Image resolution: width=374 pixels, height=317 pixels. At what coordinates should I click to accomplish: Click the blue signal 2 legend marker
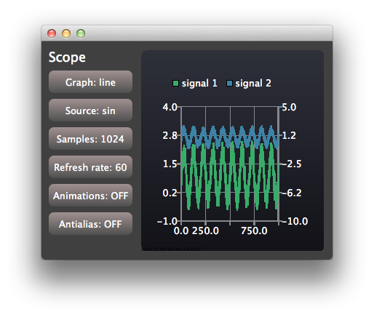click(229, 84)
